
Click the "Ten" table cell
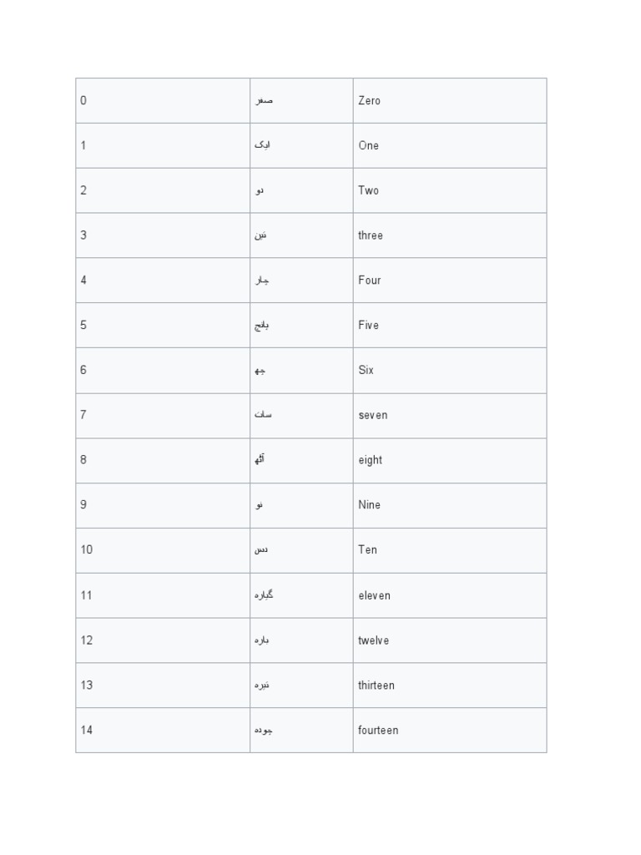pos(367,550)
